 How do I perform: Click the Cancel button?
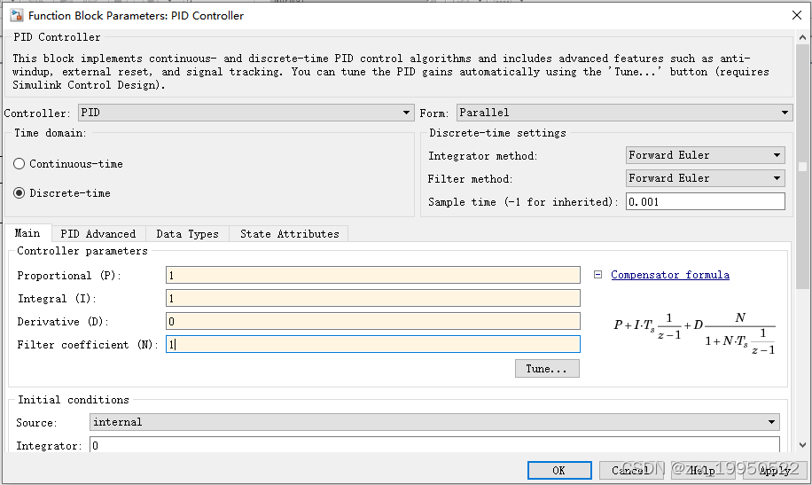coord(631,471)
